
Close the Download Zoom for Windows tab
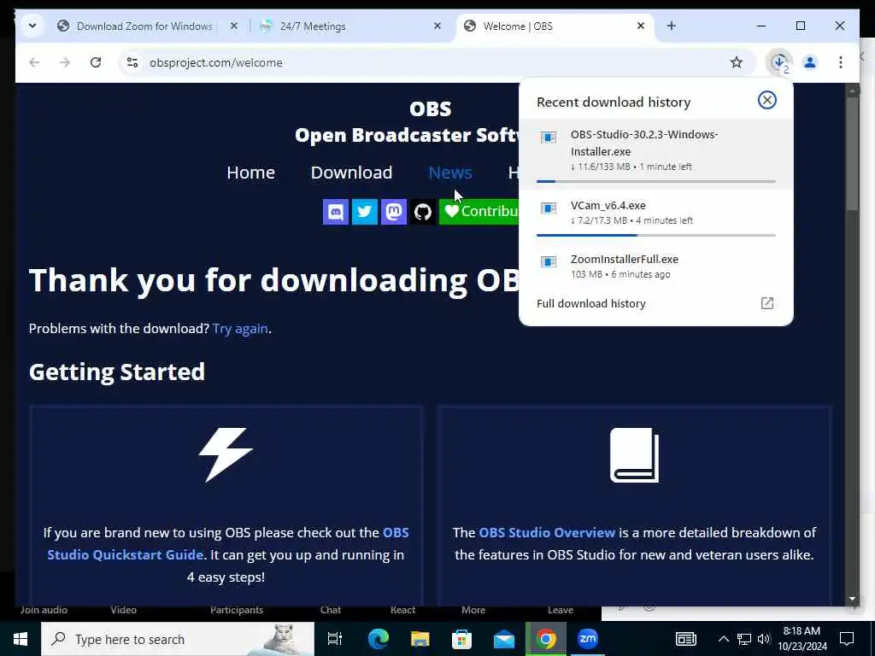tap(234, 26)
